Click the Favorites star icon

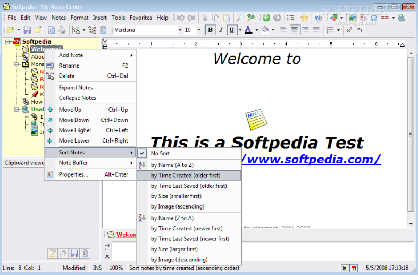(304, 18)
